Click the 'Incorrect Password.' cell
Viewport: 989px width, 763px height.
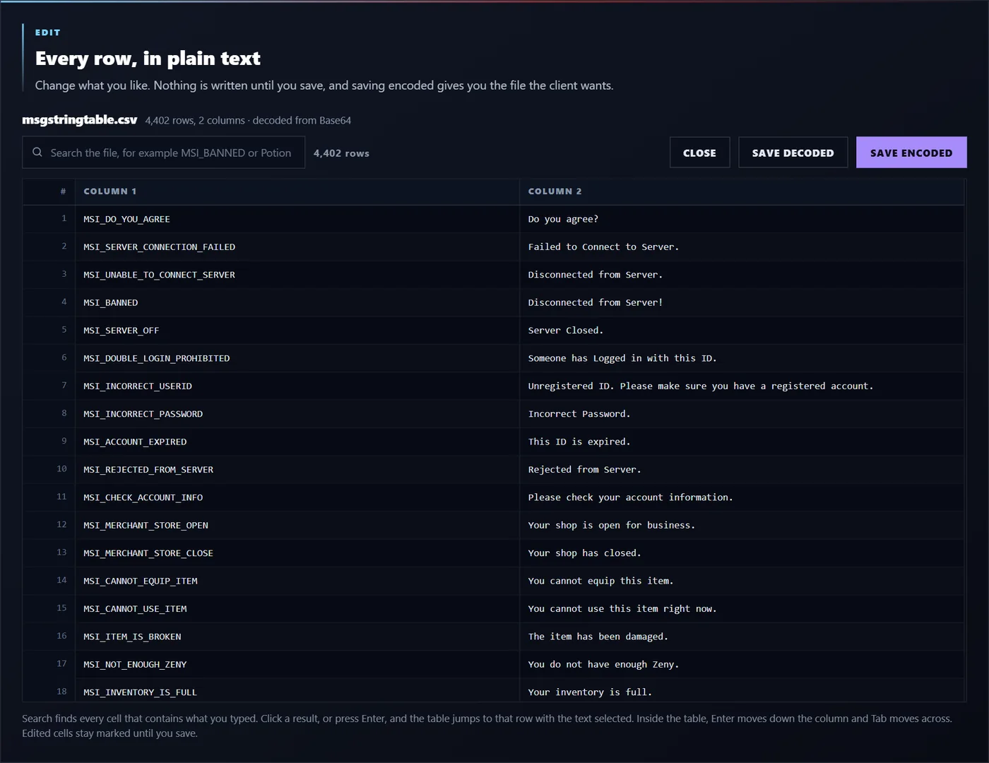742,414
